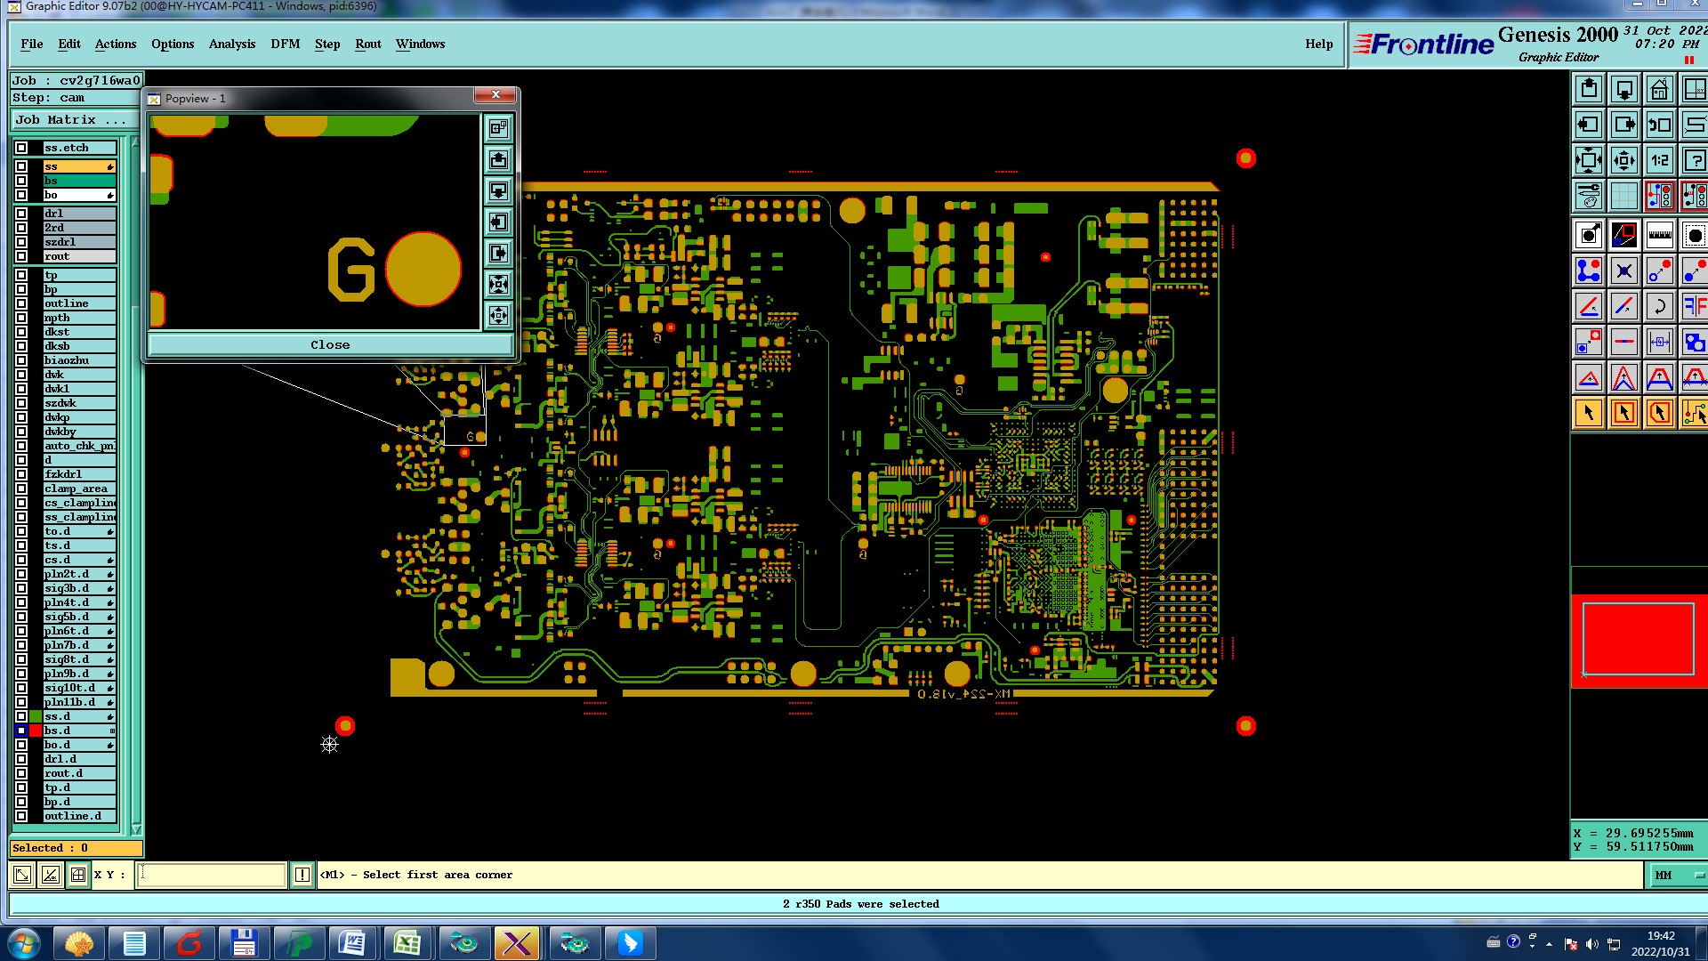
Task: Select the ruler measure tool icon
Action: 1659,236
